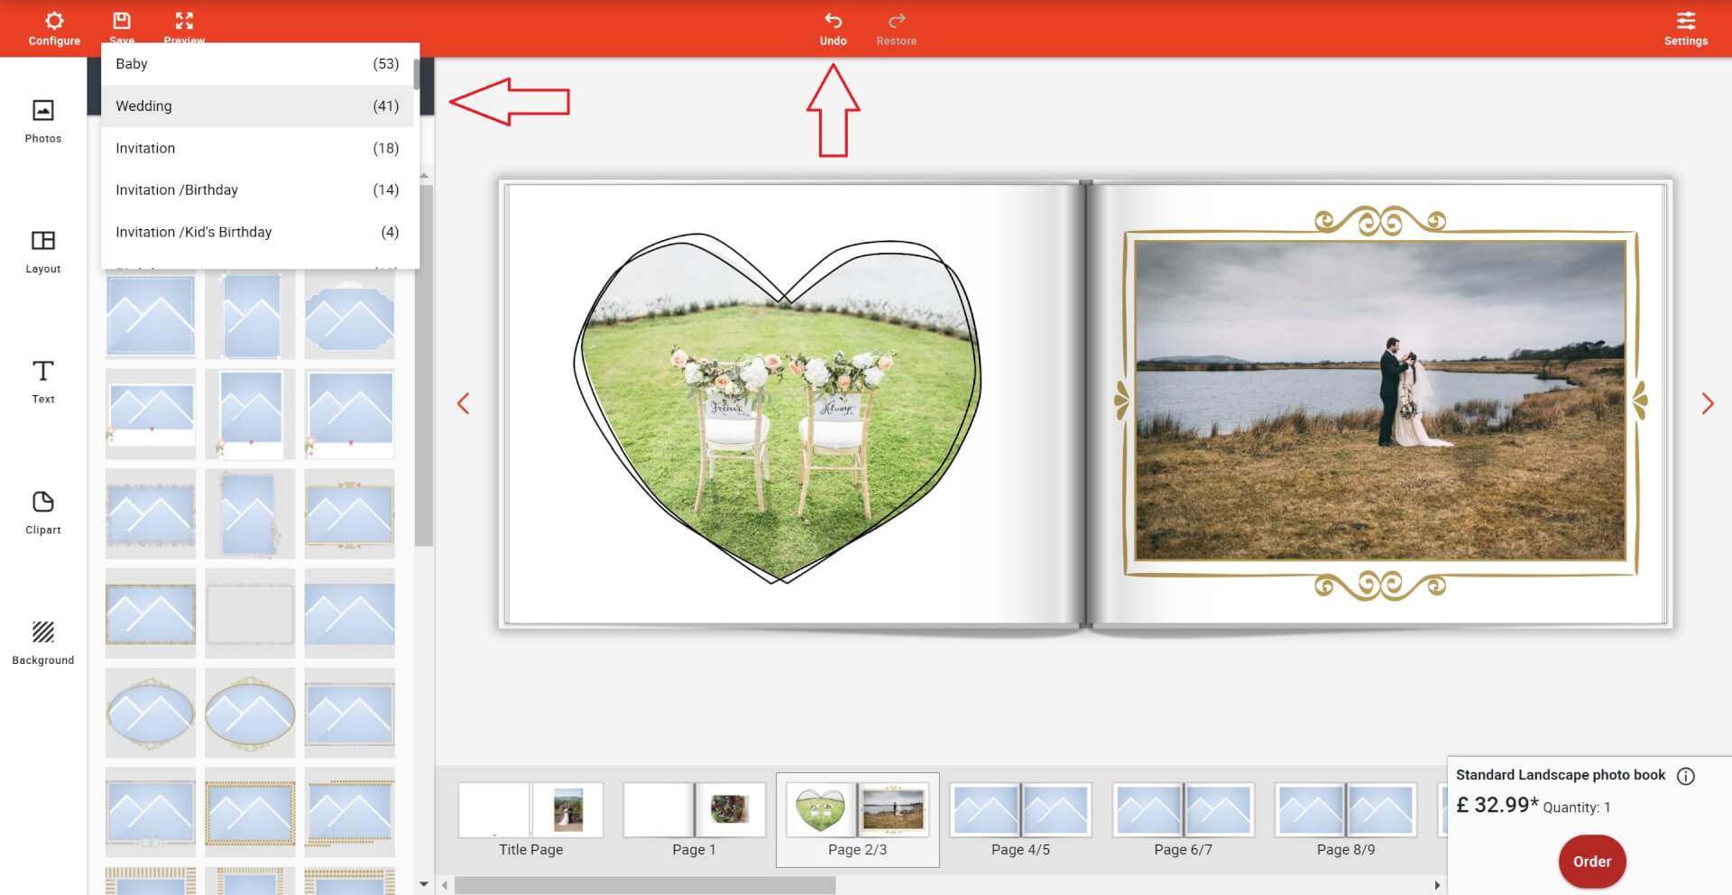The image size is (1732, 895).
Task: Open the Layout panel
Action: [42, 241]
